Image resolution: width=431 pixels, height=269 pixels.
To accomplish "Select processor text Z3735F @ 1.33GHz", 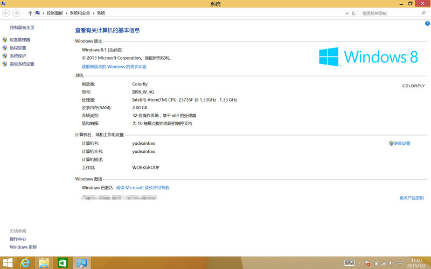I will coord(197,100).
